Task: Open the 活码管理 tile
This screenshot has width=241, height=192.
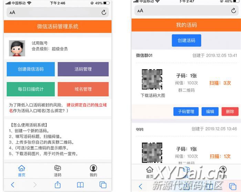Action: click(83, 69)
